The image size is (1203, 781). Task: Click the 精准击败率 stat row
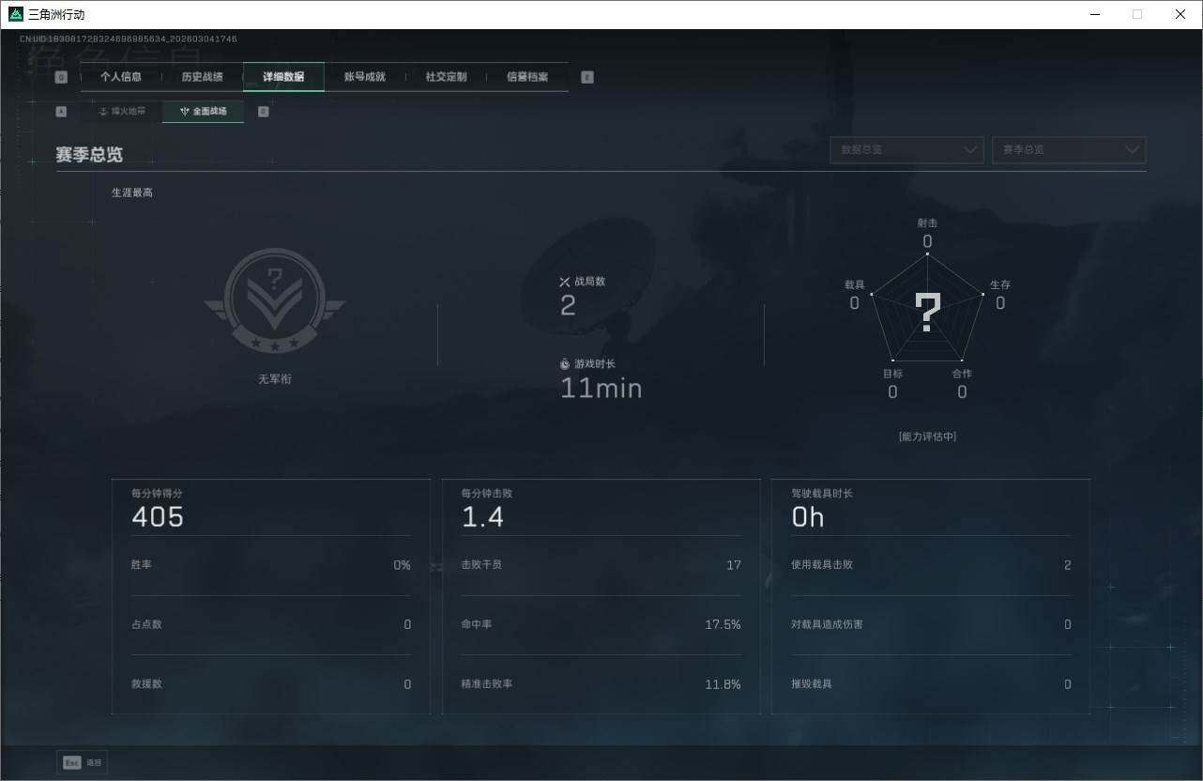pos(601,684)
